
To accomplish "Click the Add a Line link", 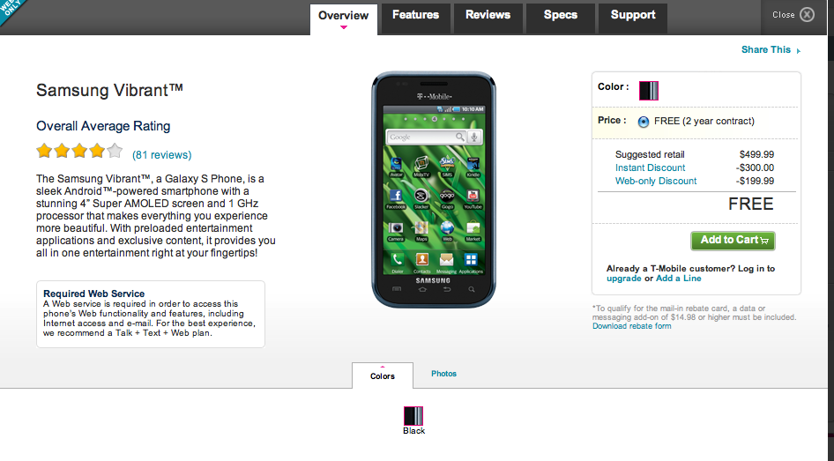I will point(679,278).
